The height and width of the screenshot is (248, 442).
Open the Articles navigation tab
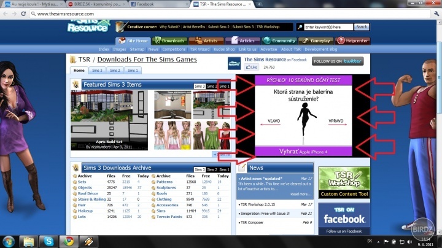click(243, 41)
